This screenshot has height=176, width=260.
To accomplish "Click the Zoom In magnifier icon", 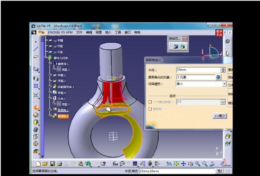I will [x=198, y=164].
